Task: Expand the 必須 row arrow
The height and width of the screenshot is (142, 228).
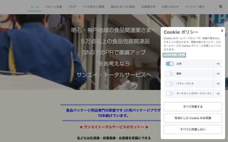Action: click(x=218, y=64)
